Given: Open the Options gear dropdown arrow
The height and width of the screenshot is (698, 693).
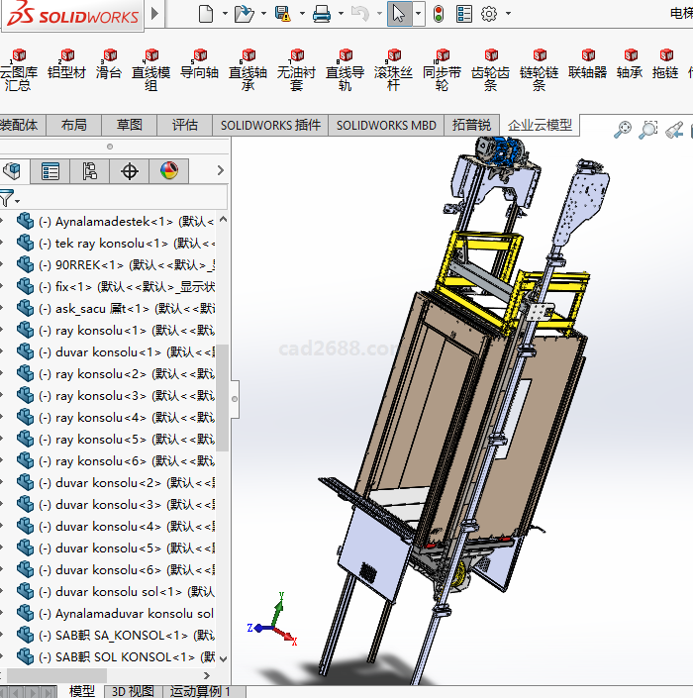Looking at the screenshot, I should pos(507,14).
